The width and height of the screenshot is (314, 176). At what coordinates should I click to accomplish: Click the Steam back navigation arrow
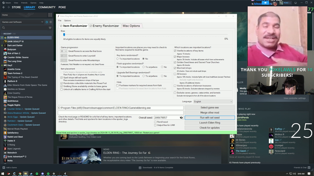coord(3,7)
